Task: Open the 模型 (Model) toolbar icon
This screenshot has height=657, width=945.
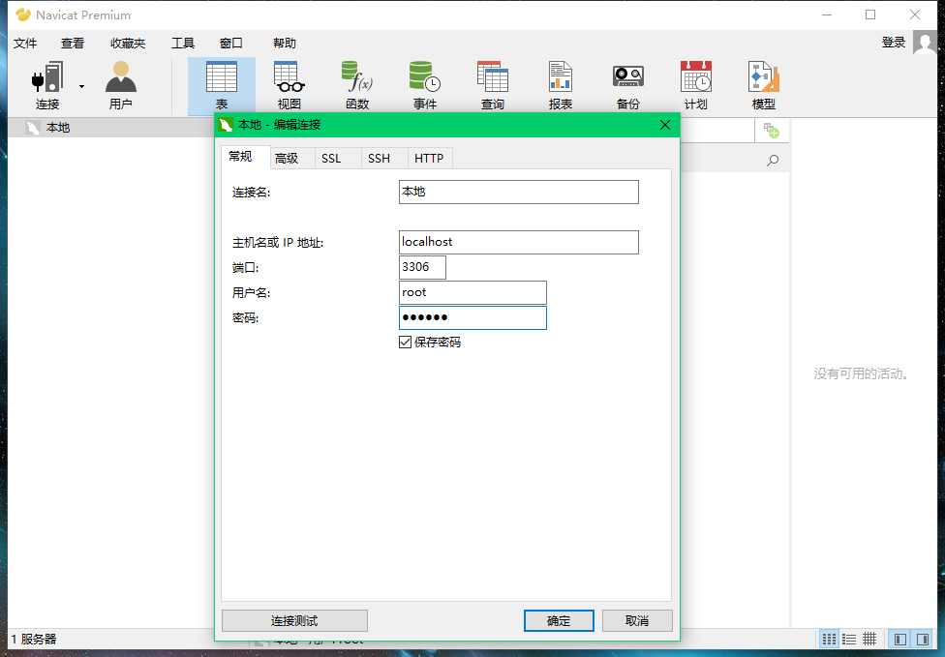Action: pos(763,83)
